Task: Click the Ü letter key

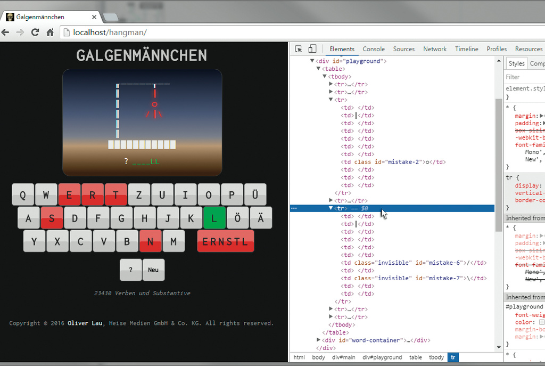Action: point(255,194)
